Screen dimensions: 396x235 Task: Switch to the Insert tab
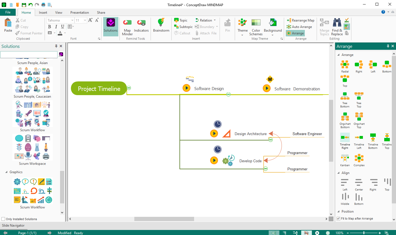click(43, 12)
